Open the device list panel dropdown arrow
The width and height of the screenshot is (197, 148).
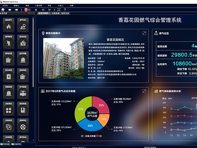(29, 13)
